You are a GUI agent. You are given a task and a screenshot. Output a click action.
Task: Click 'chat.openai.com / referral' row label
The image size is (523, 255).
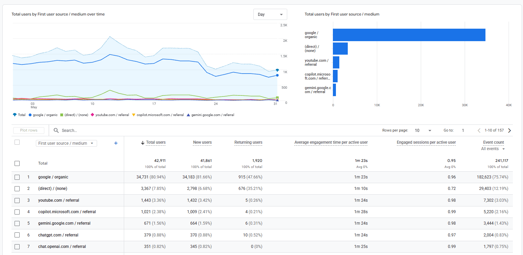[62, 247]
